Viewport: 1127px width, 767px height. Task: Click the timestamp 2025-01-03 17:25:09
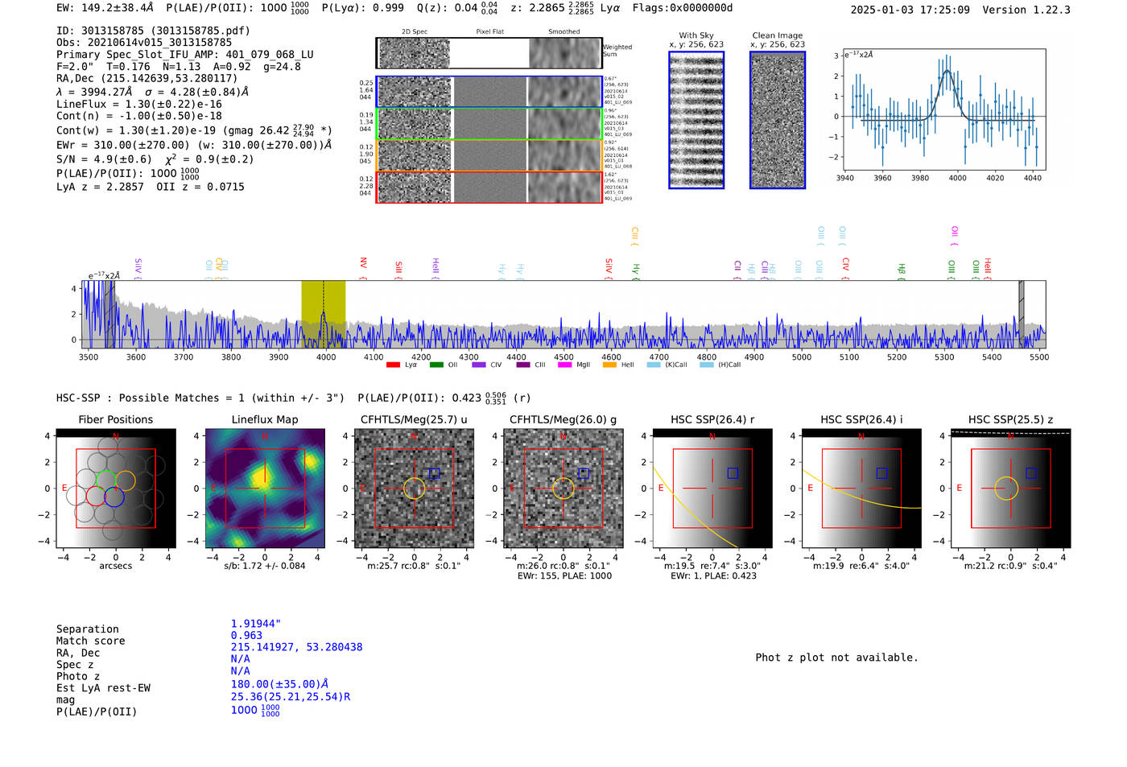[910, 10]
